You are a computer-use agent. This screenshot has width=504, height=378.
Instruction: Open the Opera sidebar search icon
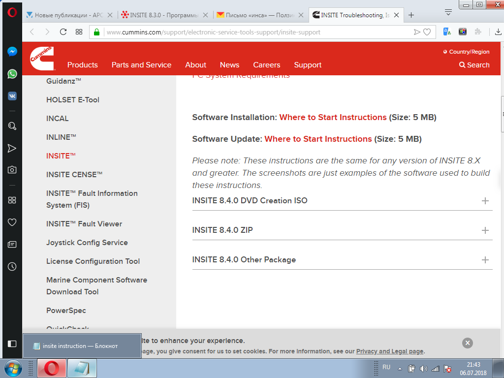click(x=12, y=126)
